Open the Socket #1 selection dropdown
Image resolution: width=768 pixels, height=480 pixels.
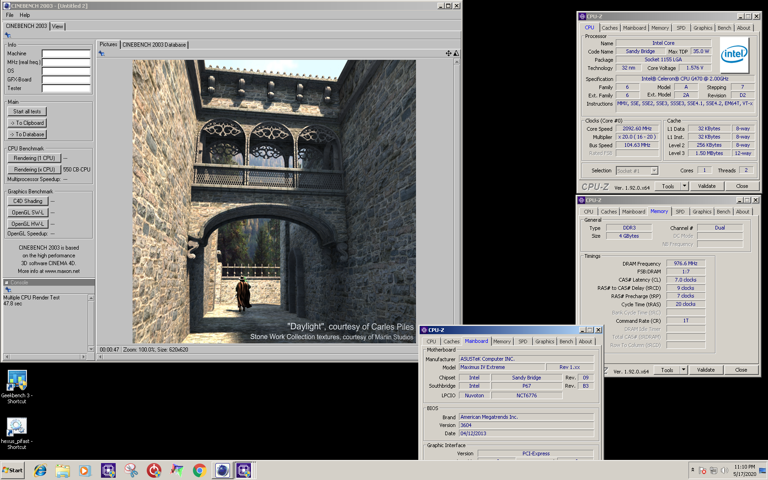coord(654,171)
